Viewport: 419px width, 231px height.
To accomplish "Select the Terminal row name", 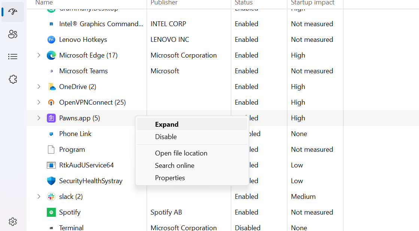I will click(72, 228).
